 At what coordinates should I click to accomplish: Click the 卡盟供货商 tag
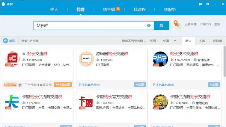click(194, 108)
